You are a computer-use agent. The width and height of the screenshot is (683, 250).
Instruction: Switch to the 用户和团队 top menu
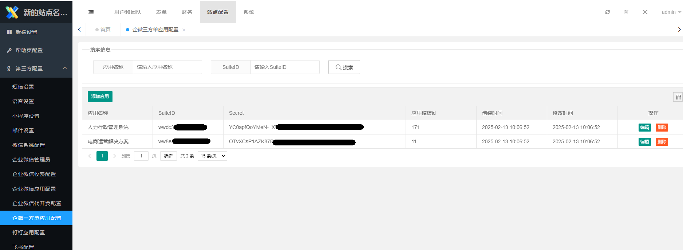127,12
